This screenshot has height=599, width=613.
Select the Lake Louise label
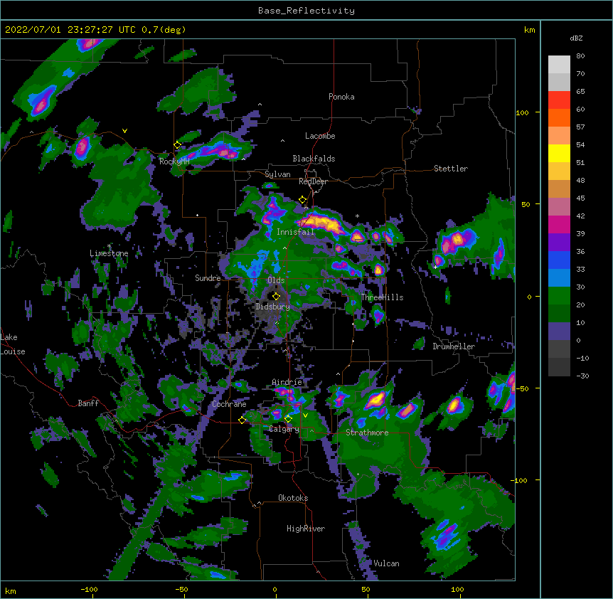click(13, 344)
